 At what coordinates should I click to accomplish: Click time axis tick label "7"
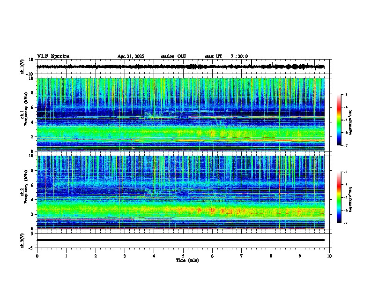(x=242, y=256)
